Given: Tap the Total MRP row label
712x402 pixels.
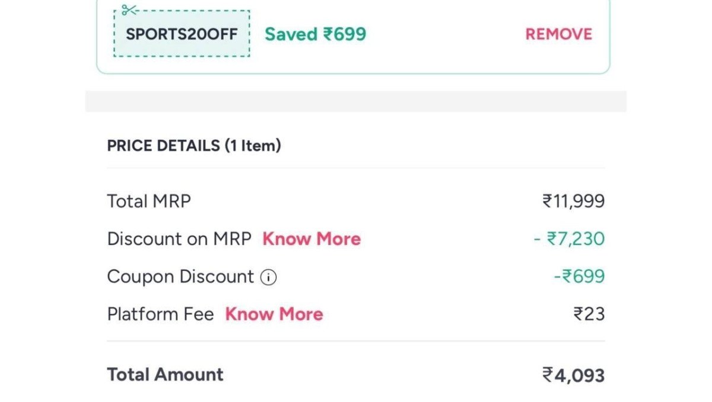Looking at the screenshot, I should click(148, 200).
